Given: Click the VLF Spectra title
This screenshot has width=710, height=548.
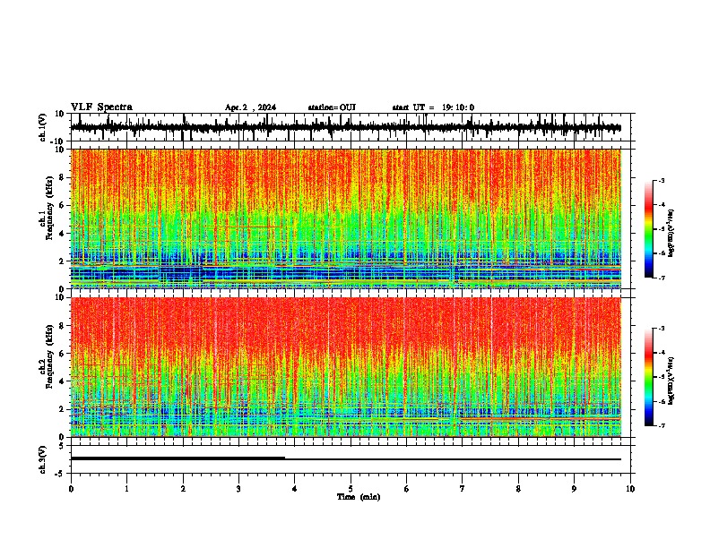Looking at the screenshot, I should coord(101,107).
